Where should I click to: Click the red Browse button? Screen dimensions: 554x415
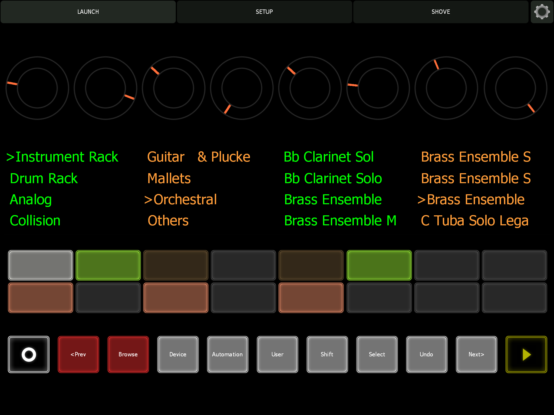pos(128,354)
